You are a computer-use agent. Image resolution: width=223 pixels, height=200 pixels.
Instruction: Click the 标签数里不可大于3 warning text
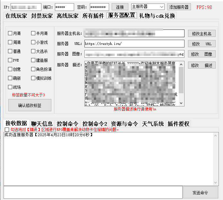(29, 95)
